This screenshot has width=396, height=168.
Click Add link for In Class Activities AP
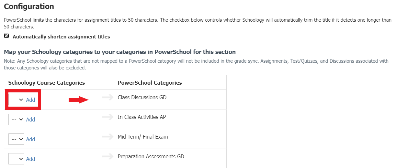click(31, 120)
